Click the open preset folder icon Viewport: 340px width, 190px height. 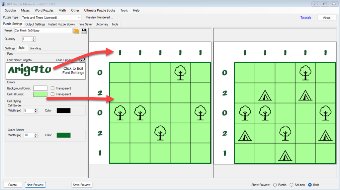(x=76, y=31)
